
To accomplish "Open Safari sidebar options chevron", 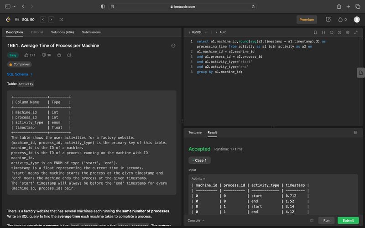I will click(x=15, y=6).
